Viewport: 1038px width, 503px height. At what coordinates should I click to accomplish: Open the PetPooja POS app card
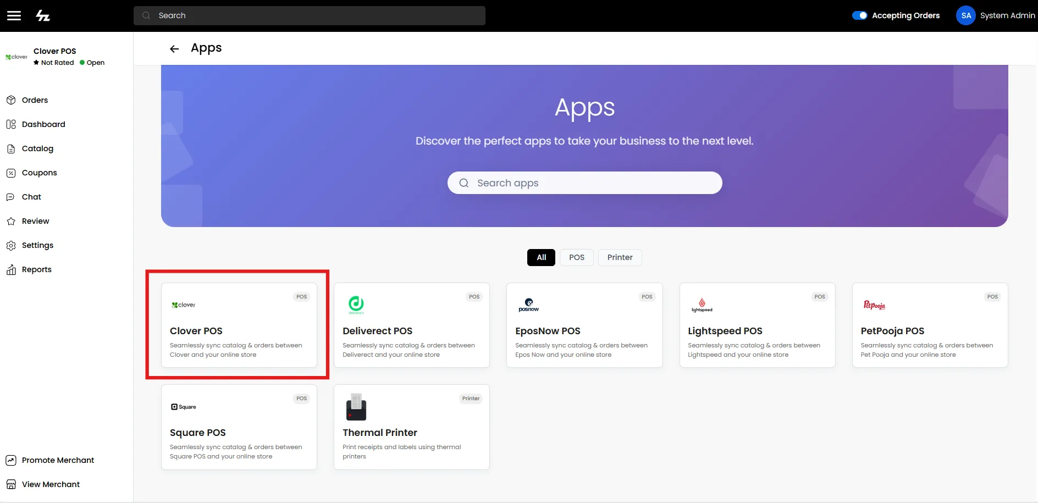(930, 325)
